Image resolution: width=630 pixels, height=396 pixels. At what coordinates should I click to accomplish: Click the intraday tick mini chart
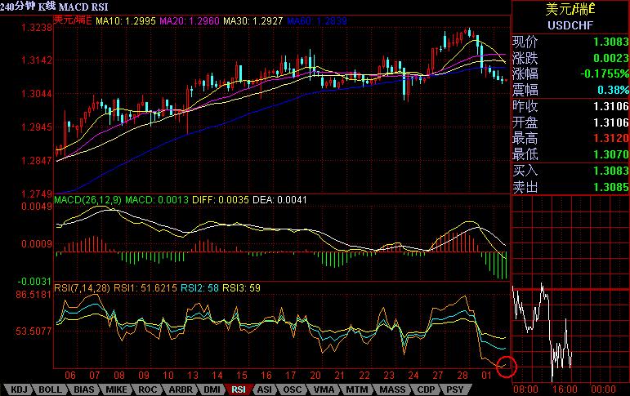pos(570,289)
